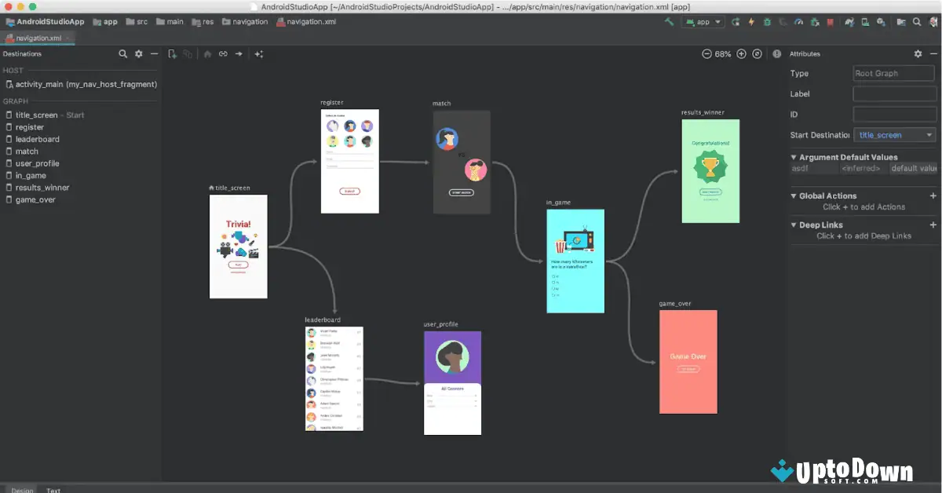Open Search Everywhere with the magnifier icon
Image resolution: width=942 pixels, height=493 pixels.
917,23
